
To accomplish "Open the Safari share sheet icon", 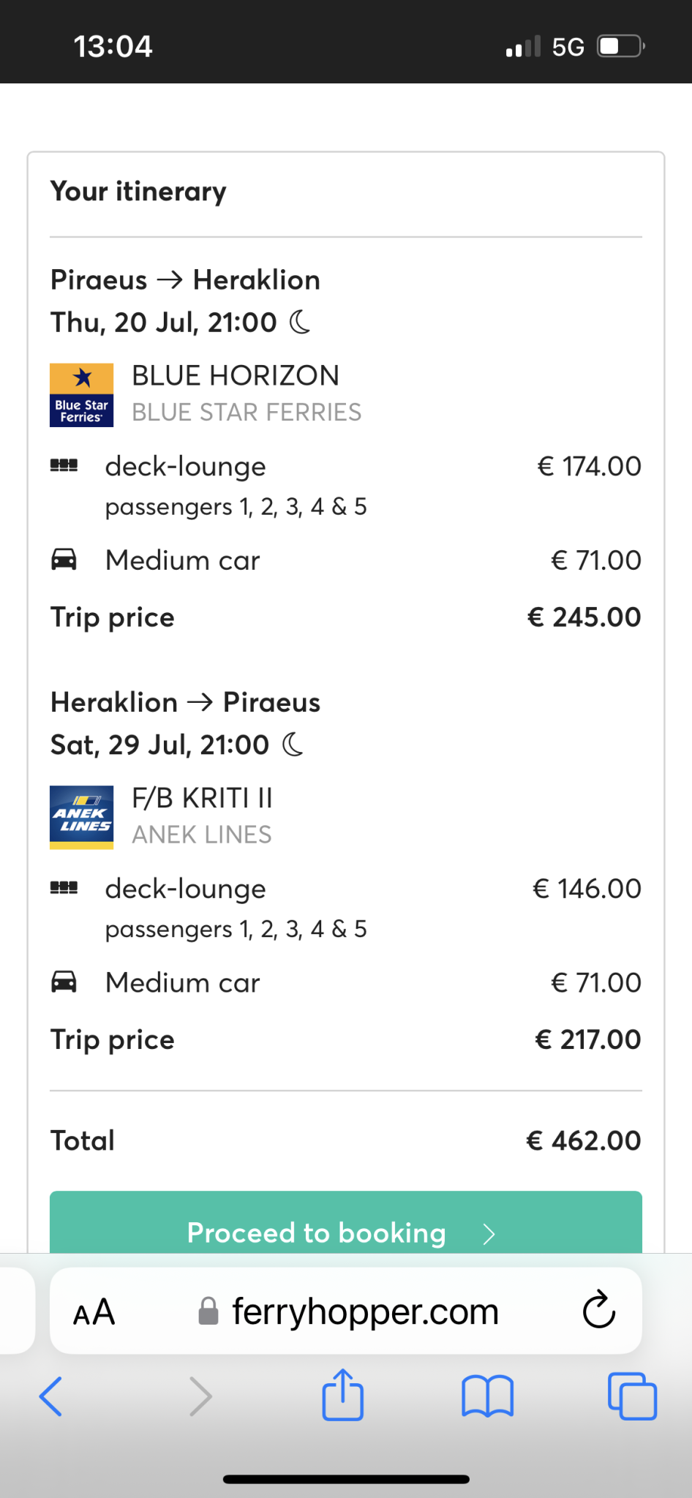I will coord(342,1395).
